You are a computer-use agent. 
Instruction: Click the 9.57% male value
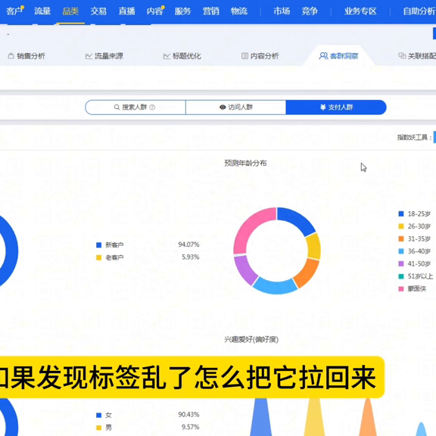(191, 427)
